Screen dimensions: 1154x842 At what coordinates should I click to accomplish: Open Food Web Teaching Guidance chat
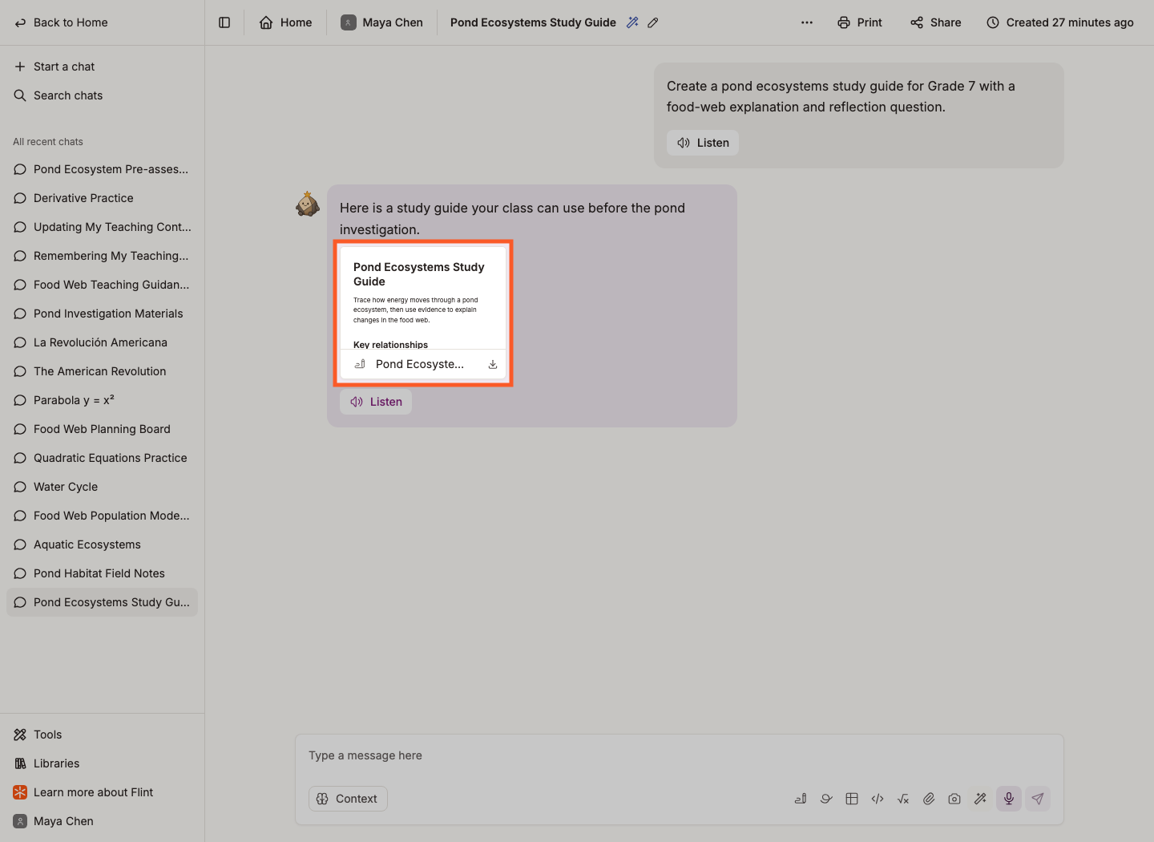click(x=102, y=285)
